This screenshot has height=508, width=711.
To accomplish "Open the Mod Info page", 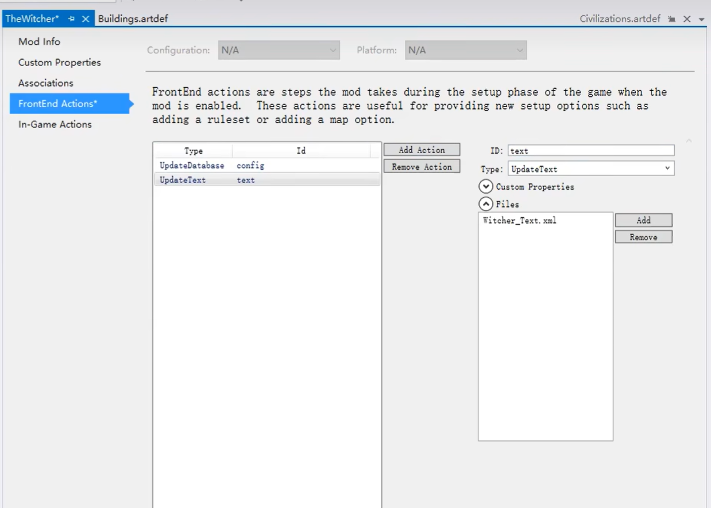I will click(x=39, y=42).
